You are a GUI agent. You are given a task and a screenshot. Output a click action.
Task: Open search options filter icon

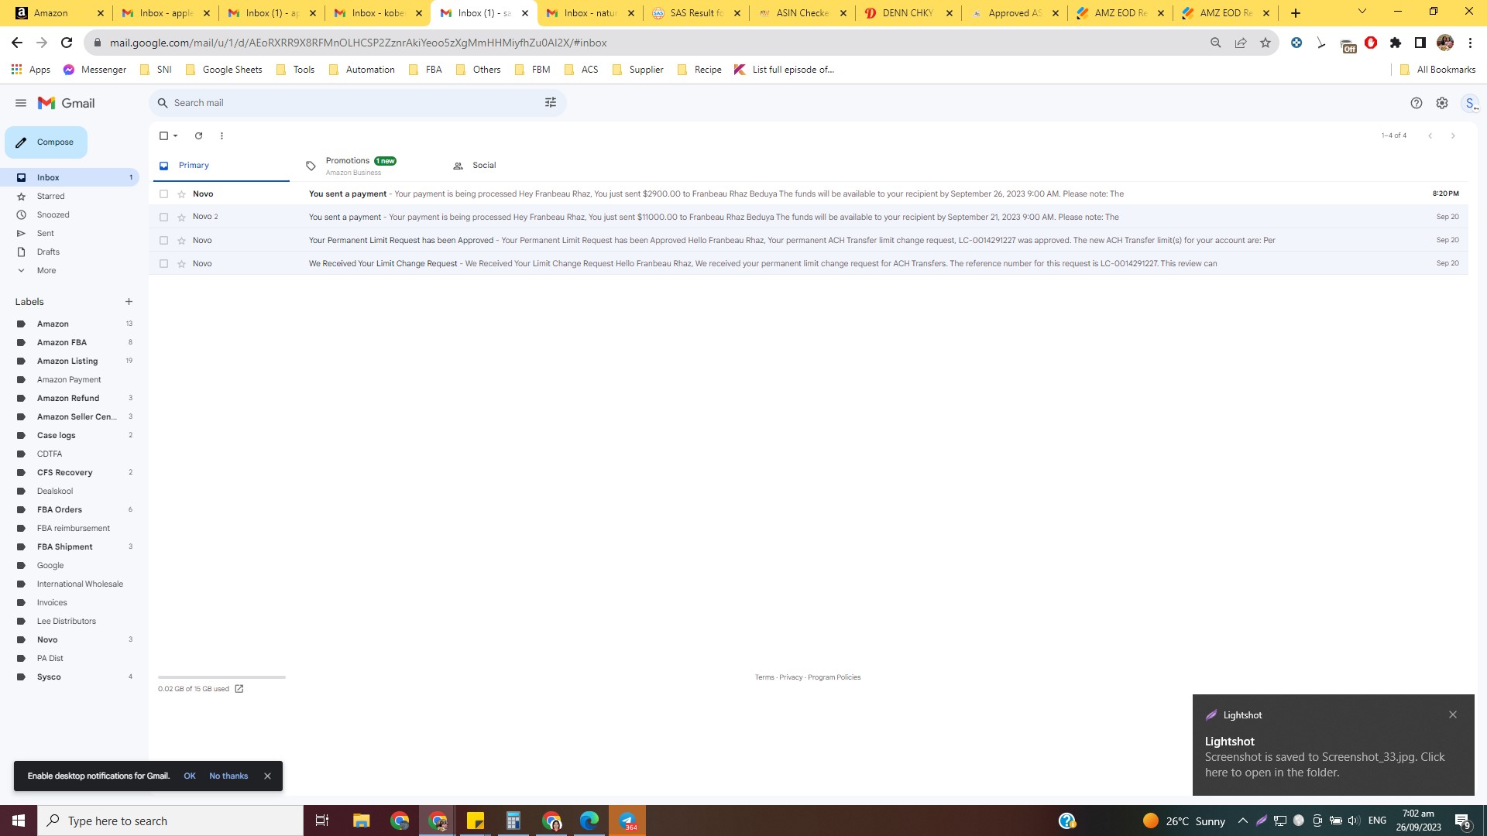coord(551,103)
